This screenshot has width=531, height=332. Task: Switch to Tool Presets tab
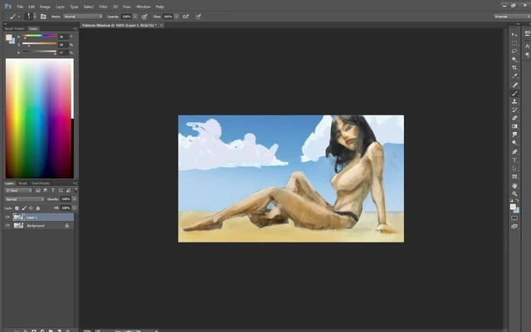41,183
